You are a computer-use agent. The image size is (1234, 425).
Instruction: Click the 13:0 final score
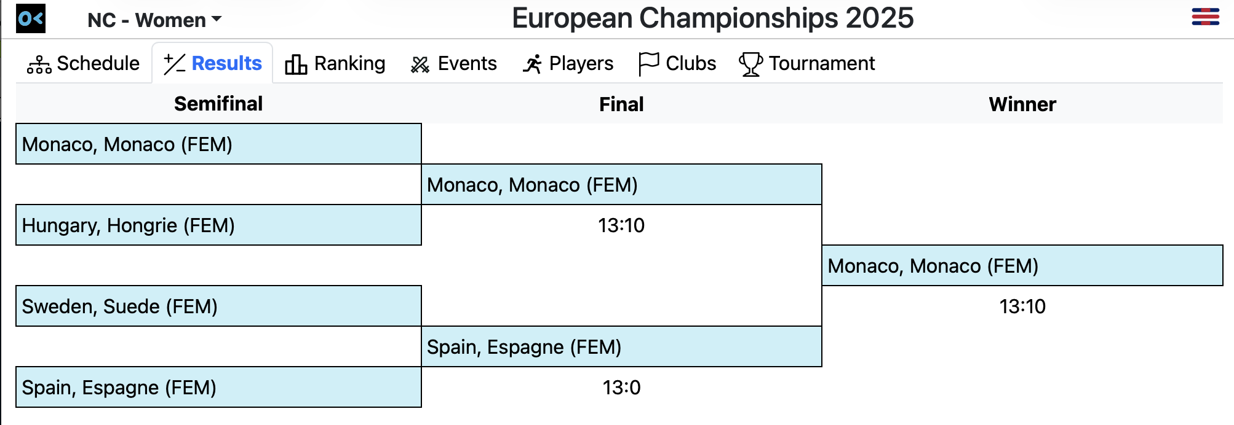[x=621, y=388]
